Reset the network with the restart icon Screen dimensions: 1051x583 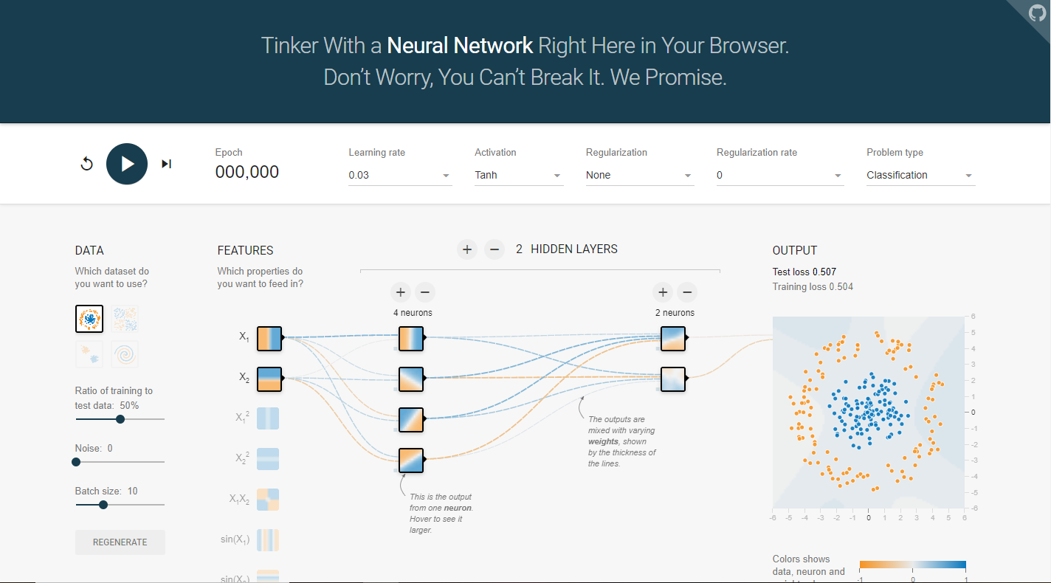tap(86, 164)
